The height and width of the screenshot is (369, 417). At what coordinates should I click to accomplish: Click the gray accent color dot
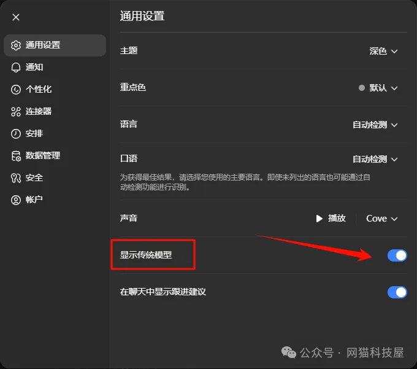361,88
